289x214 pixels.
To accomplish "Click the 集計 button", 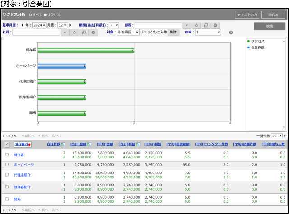I will coord(173,32).
